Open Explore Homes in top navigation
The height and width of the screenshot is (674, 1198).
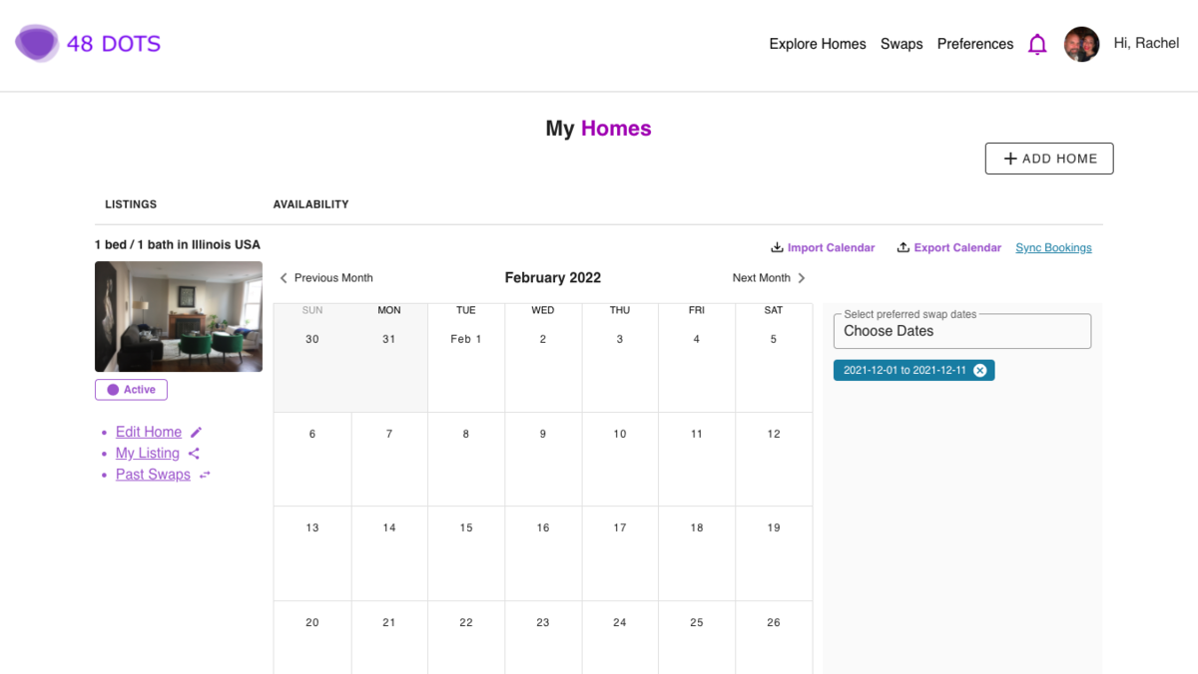click(x=818, y=44)
